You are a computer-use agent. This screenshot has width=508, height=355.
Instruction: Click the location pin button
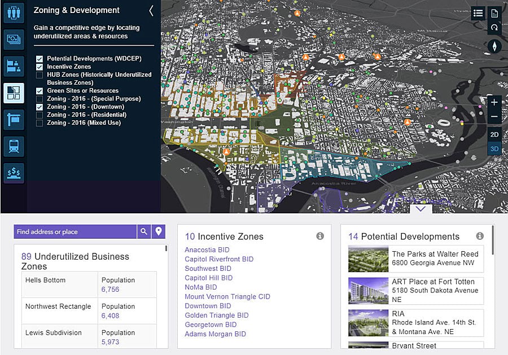click(159, 231)
